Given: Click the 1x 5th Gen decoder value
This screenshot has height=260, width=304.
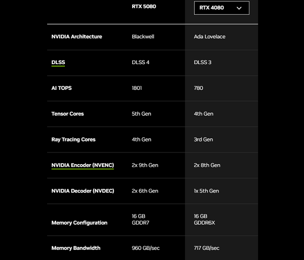Looking at the screenshot, I should click(206, 191).
